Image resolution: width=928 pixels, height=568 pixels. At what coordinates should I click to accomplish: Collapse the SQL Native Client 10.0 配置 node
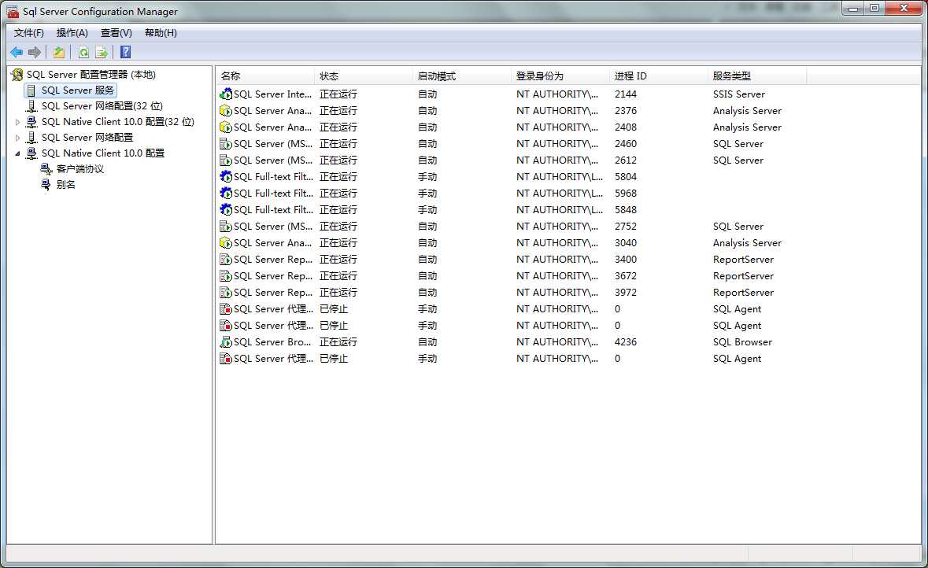18,153
